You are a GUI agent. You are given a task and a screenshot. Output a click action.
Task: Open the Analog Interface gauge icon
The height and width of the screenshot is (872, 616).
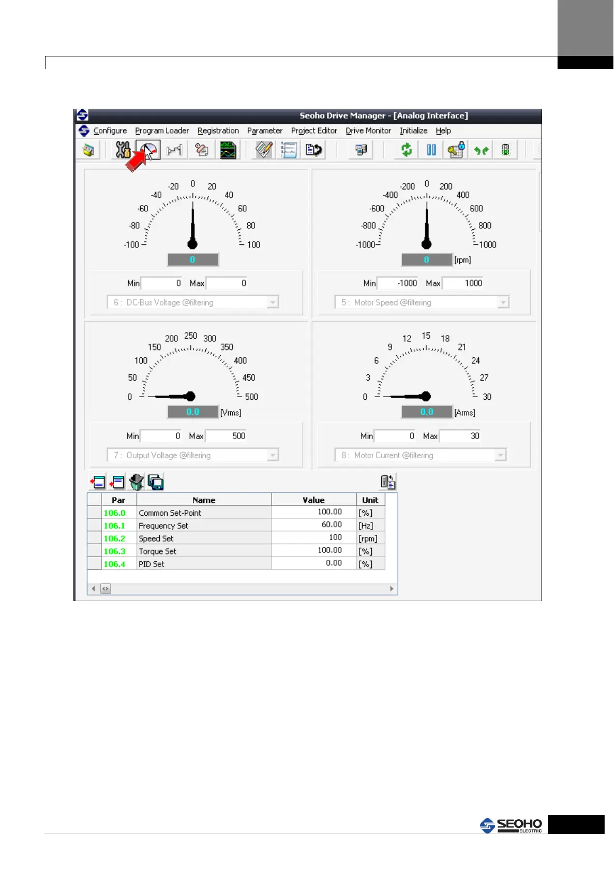pyautogui.click(x=148, y=150)
